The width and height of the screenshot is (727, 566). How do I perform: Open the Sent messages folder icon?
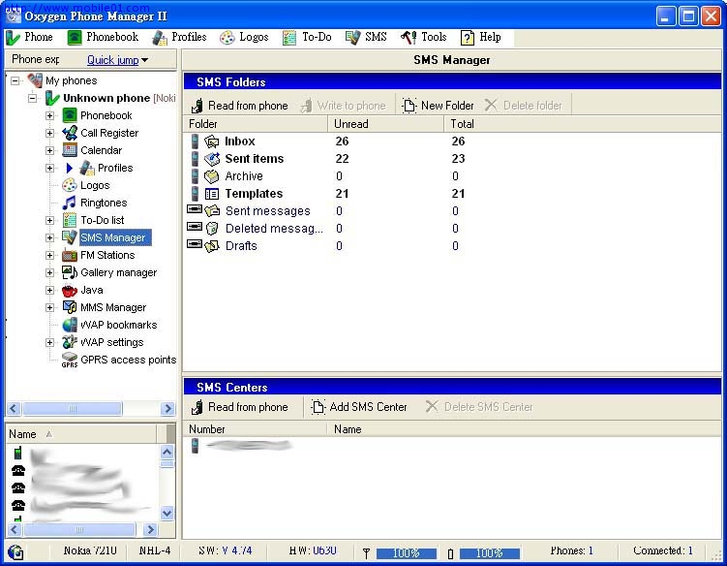point(212,211)
